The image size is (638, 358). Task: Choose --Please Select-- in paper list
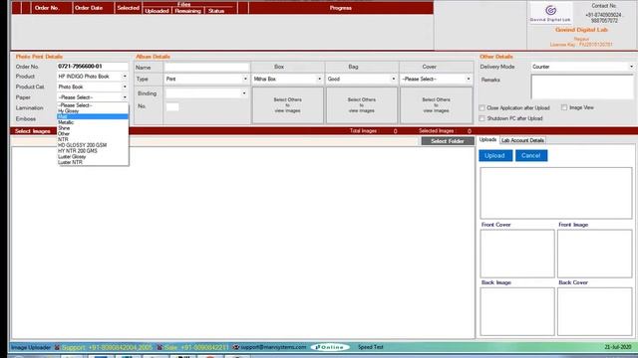(x=93, y=105)
